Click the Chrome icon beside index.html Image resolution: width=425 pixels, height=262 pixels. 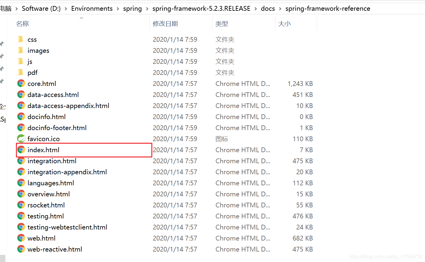click(21, 150)
